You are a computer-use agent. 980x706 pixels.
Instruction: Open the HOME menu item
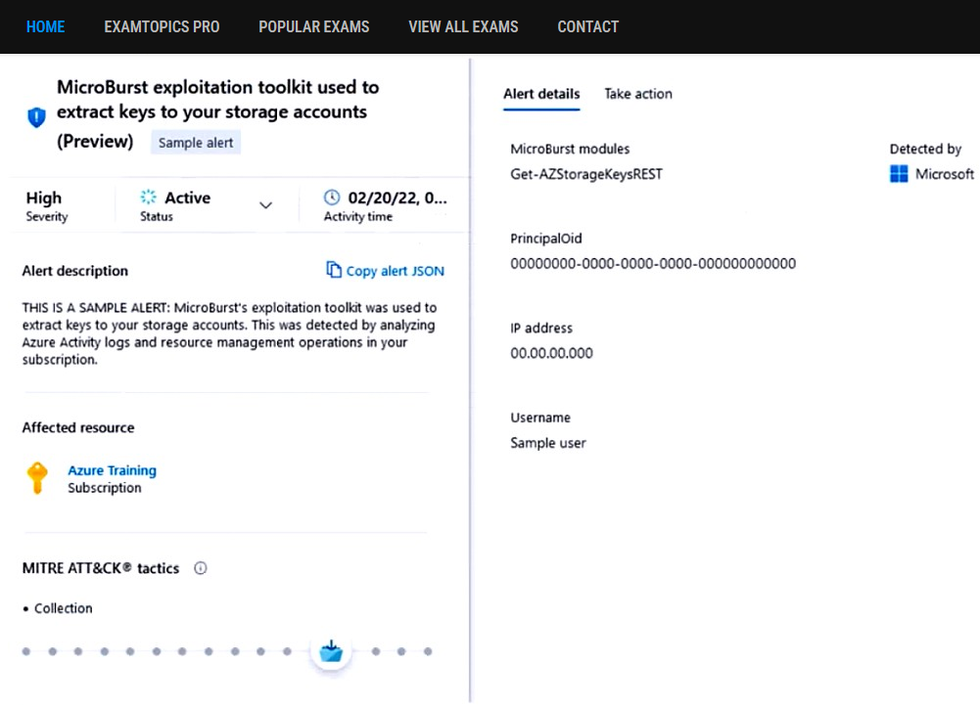[x=46, y=26]
